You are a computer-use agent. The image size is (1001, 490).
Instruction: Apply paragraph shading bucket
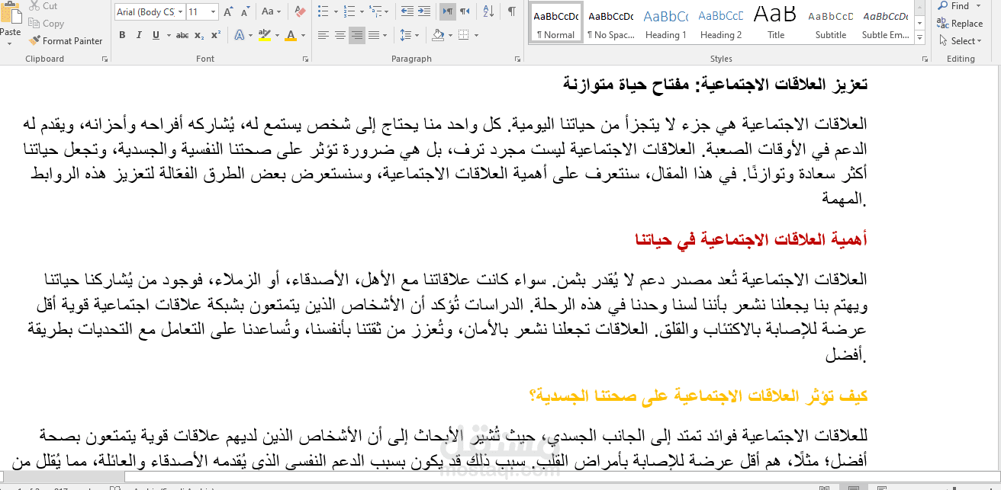tap(437, 35)
